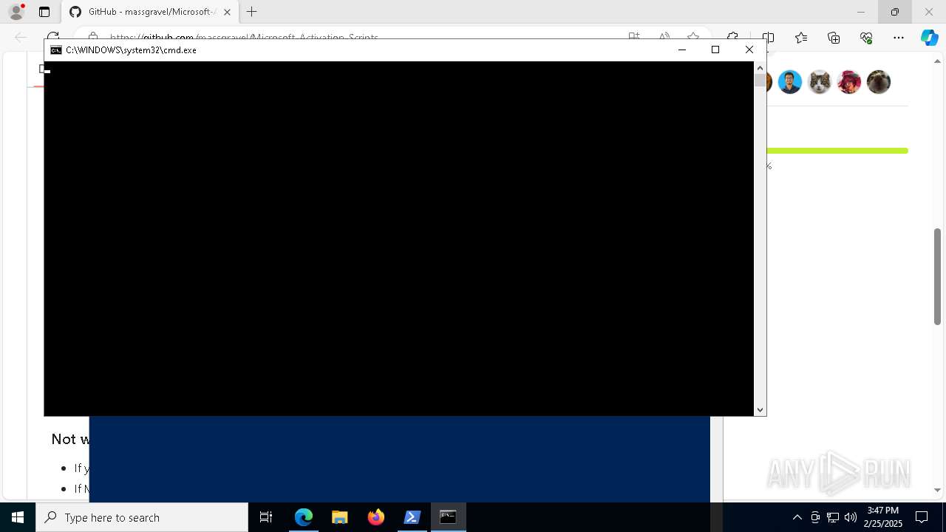
Task: Click the Edge page scrollbar down arrow
Action: [x=937, y=490]
